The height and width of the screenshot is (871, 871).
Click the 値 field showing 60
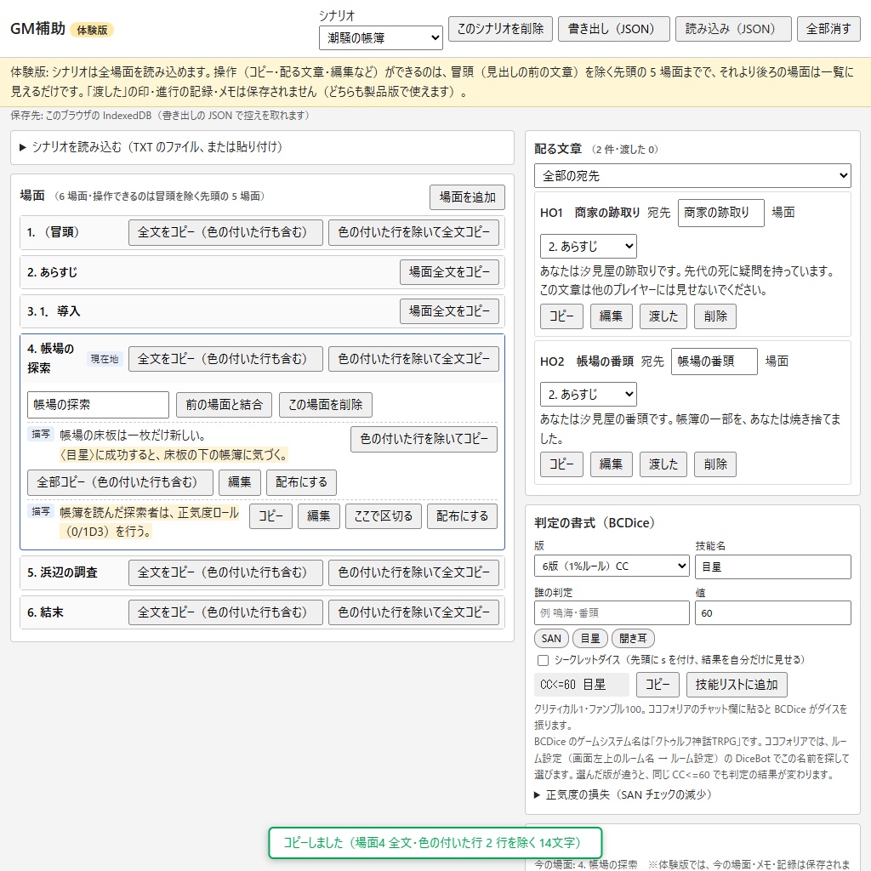(772, 613)
